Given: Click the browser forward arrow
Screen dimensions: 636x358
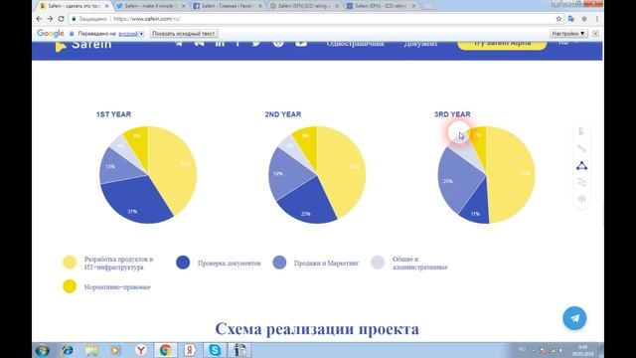Looking at the screenshot, I should 50,19.
